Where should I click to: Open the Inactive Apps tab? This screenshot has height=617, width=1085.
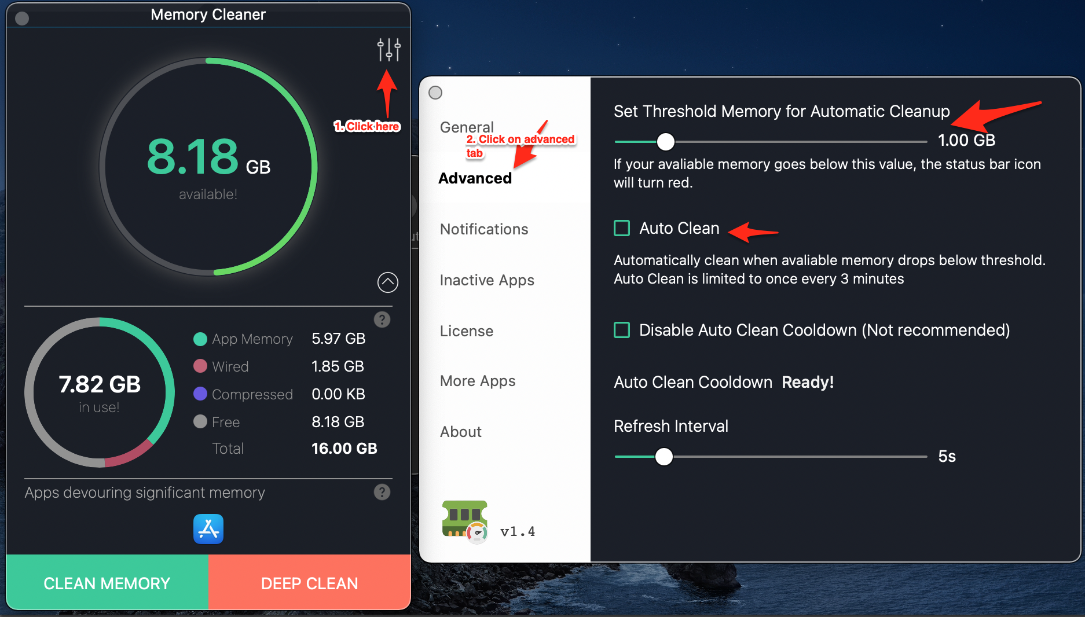487,280
